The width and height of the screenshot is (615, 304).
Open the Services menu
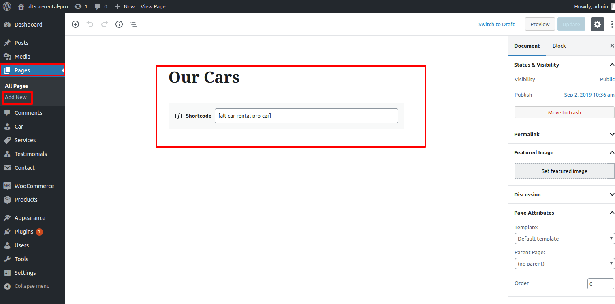32,140
